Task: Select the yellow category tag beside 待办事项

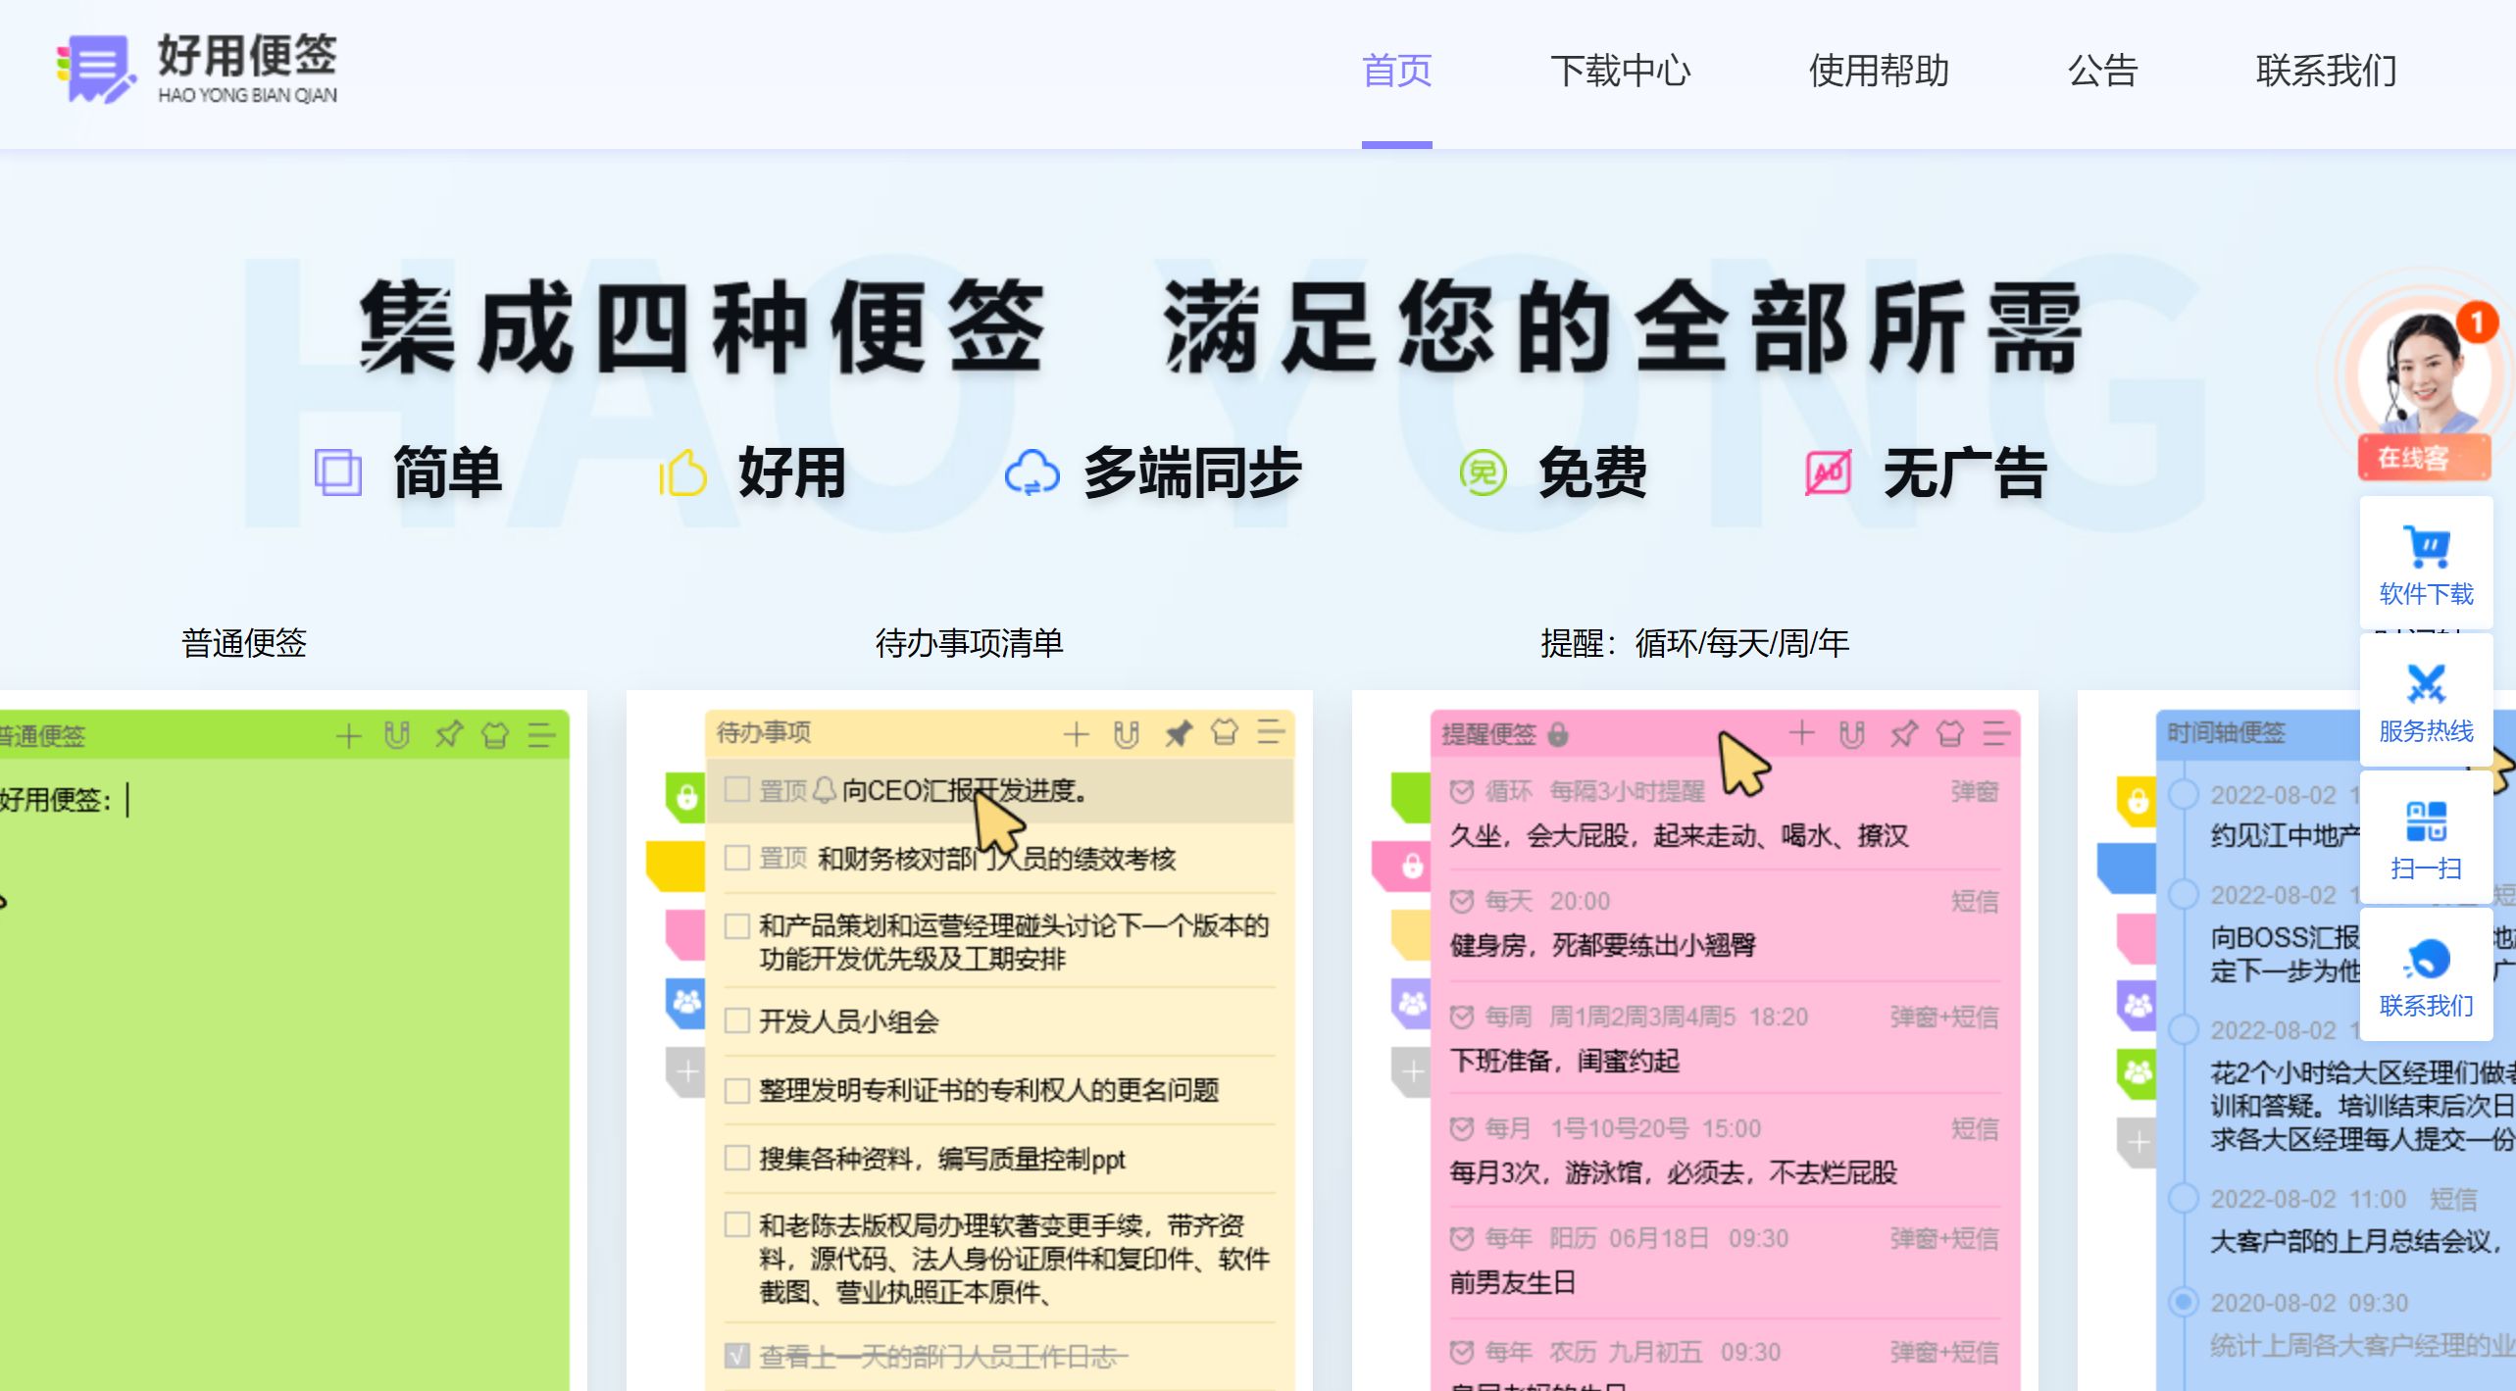Action: (676, 865)
